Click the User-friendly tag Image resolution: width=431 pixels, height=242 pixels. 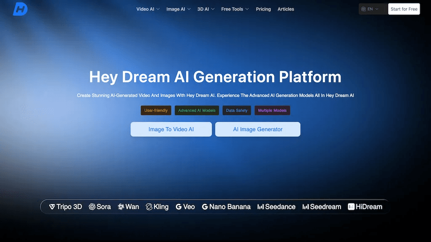156,110
